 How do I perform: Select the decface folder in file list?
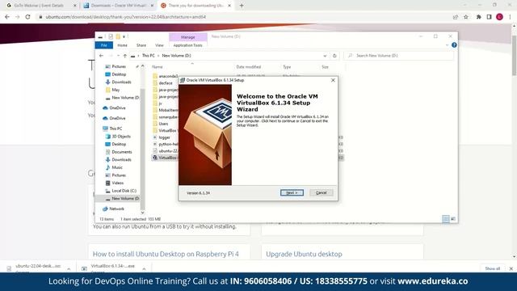[165, 83]
